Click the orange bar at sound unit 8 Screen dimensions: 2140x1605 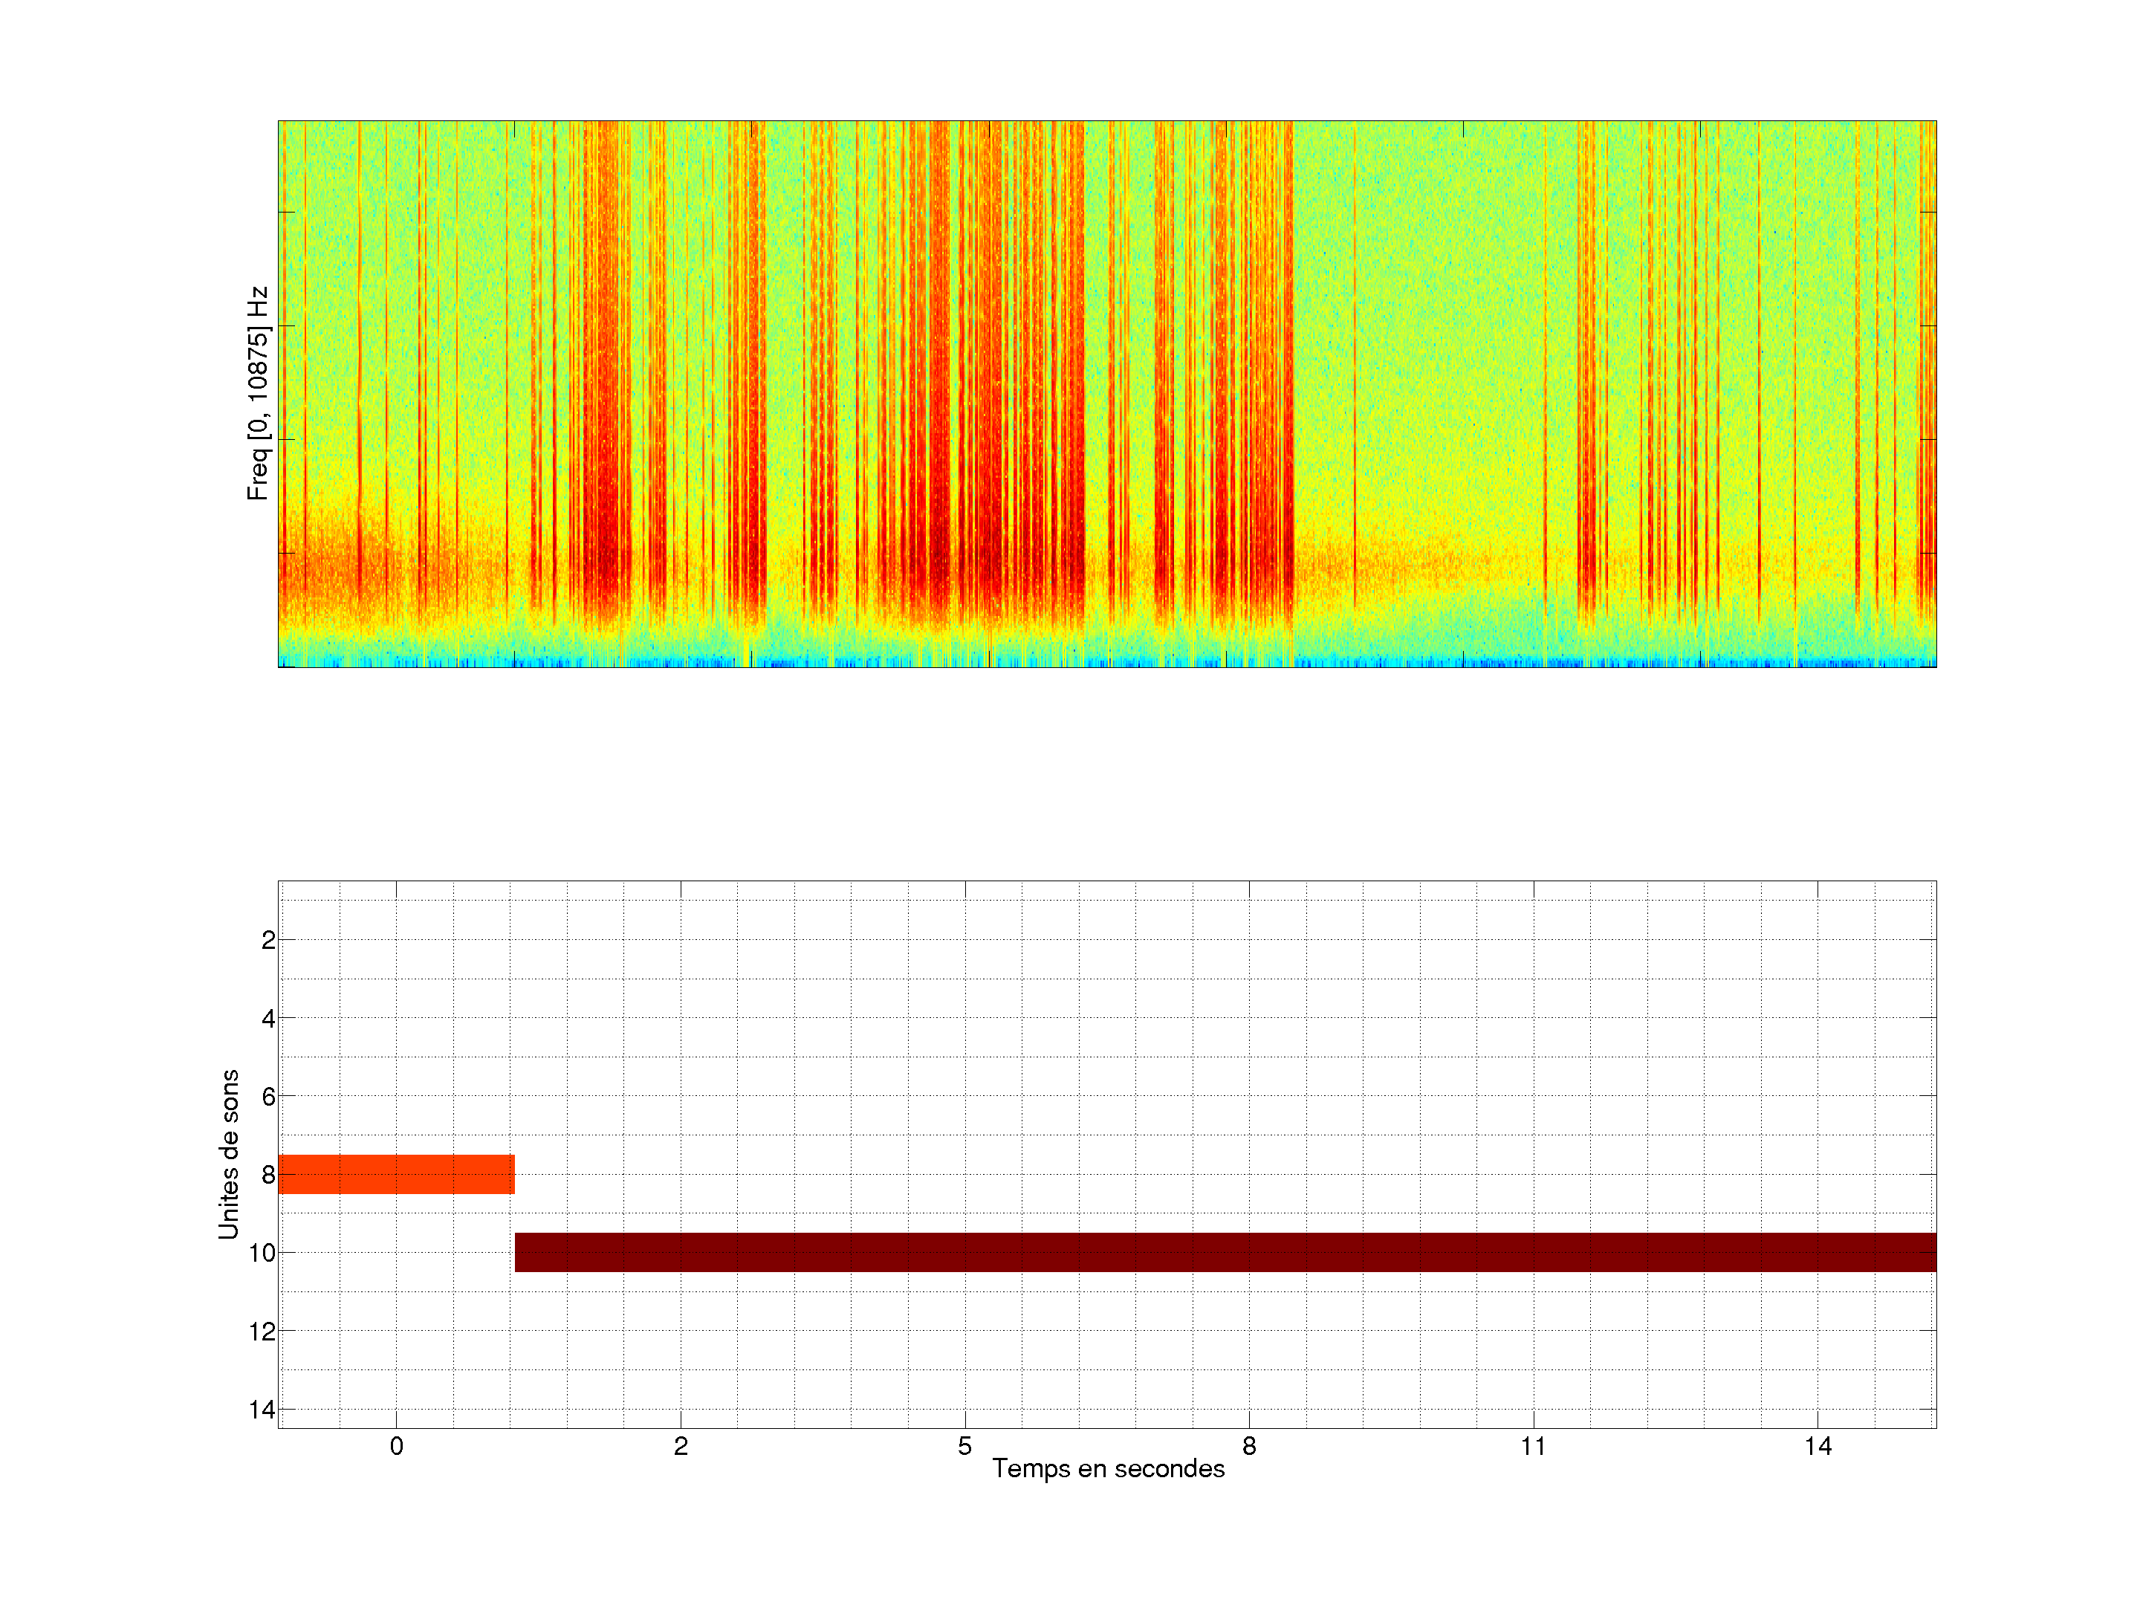click(x=396, y=1173)
